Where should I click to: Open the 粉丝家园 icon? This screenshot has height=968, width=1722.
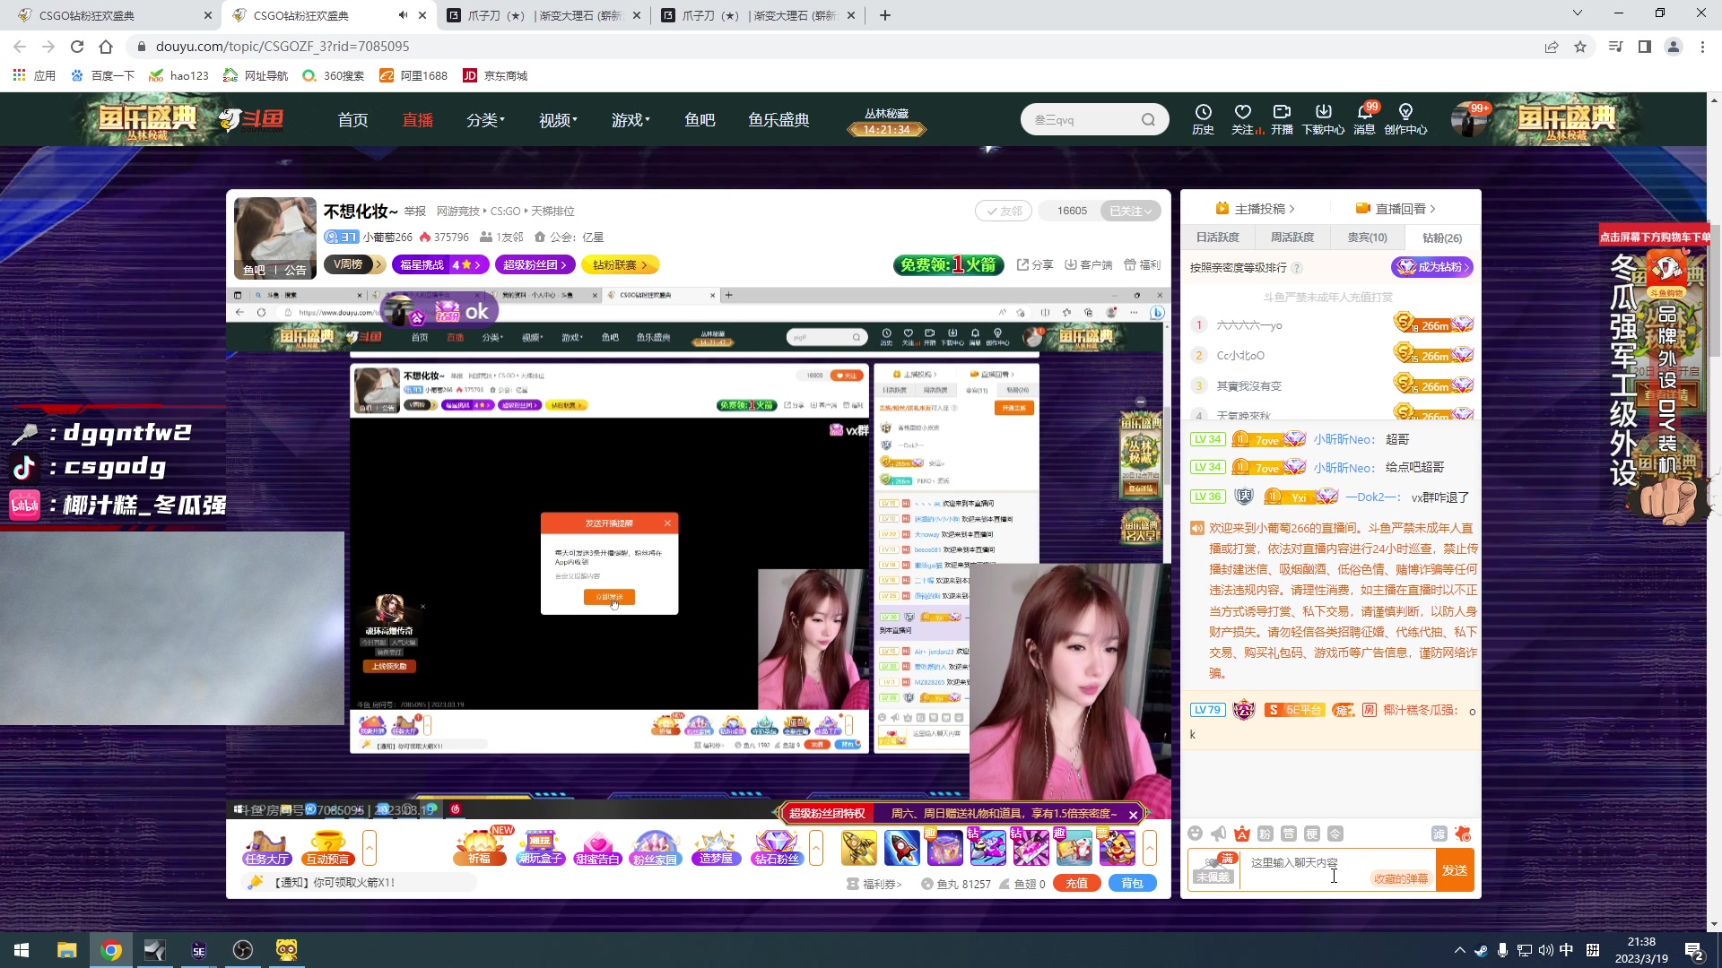click(656, 847)
